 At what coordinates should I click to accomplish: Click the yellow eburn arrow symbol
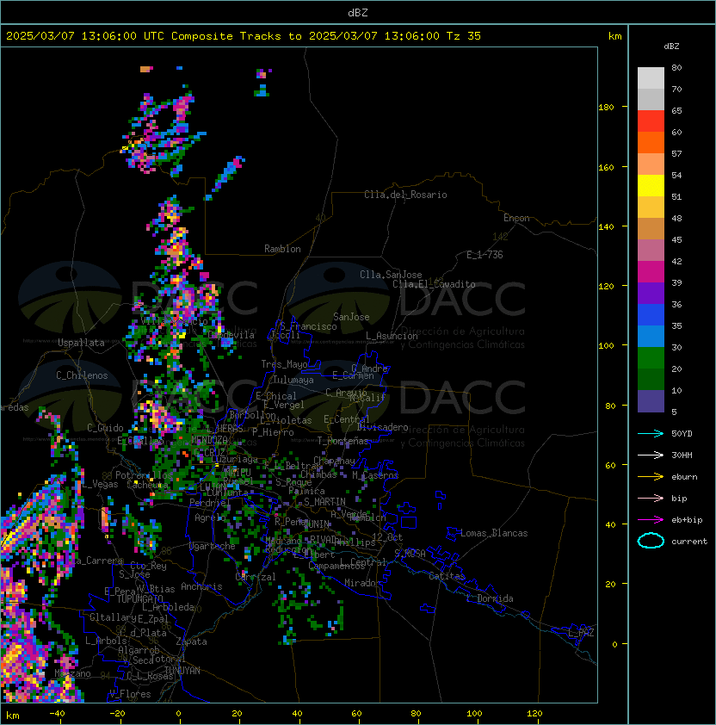[651, 477]
